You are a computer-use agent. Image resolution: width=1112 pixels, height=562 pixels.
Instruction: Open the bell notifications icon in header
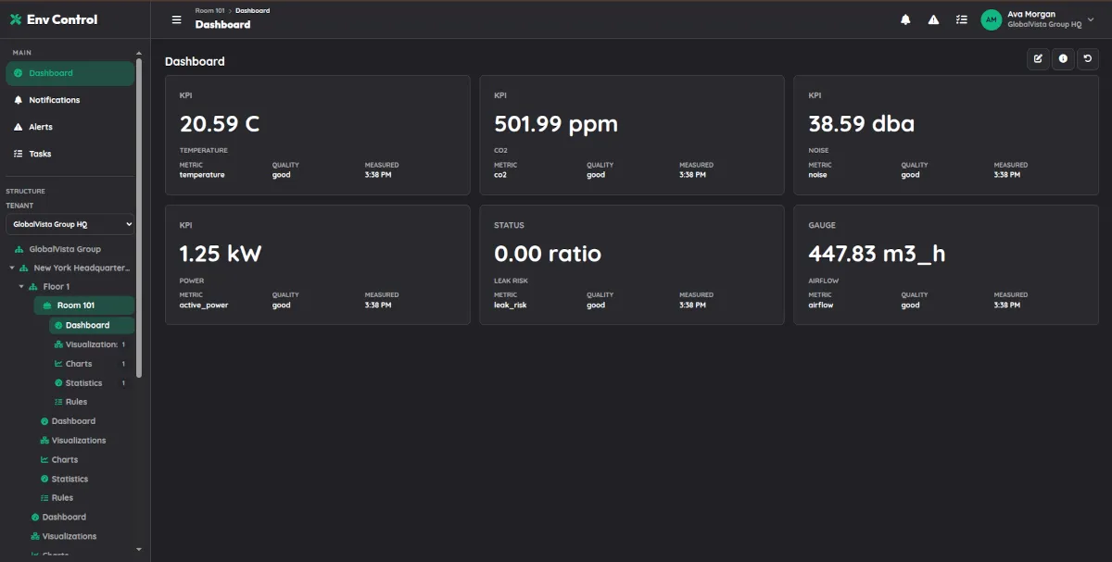[x=905, y=19]
